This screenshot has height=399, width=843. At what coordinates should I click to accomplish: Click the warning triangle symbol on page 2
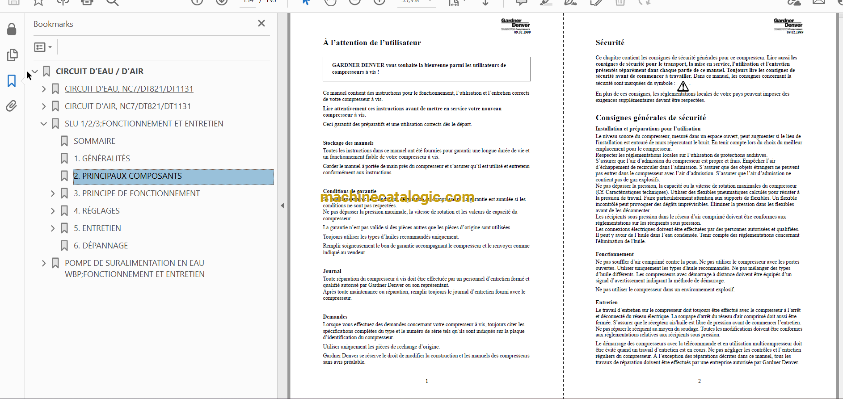point(683,86)
